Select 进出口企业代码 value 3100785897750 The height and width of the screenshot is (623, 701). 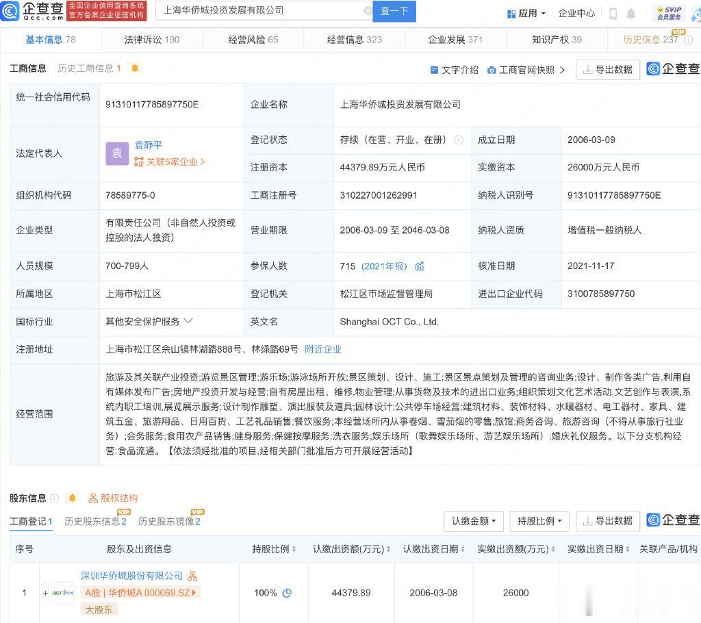(601, 294)
